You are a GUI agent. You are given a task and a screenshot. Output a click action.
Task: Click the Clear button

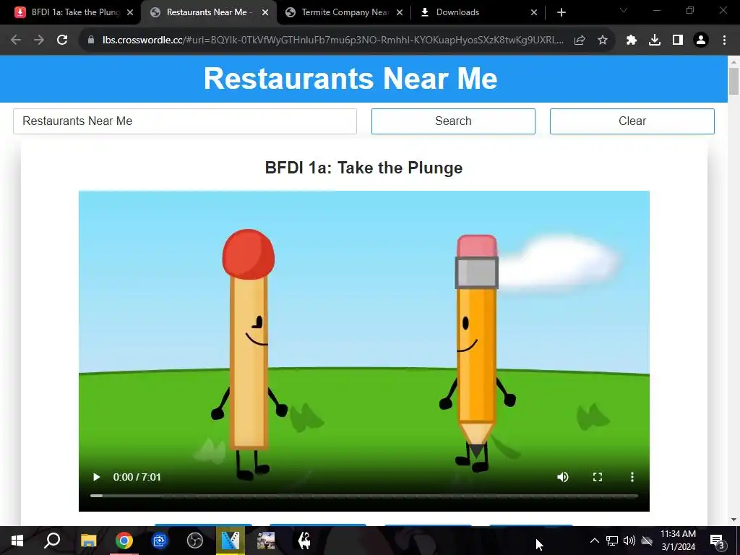point(632,121)
